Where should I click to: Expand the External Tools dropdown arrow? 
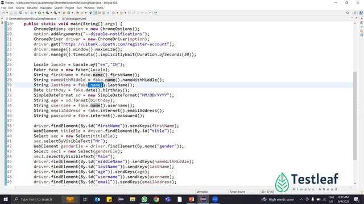59,13
